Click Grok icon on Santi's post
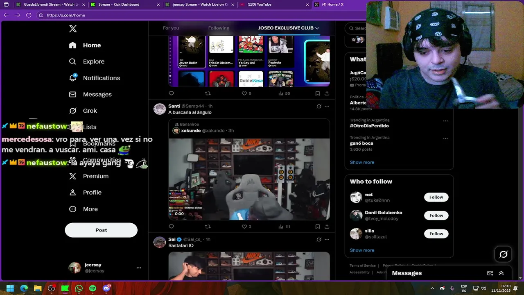The width and height of the screenshot is (524, 295). [319, 106]
